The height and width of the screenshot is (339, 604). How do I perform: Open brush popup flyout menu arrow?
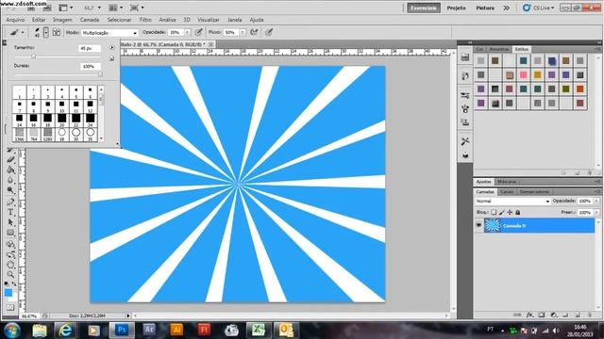[x=111, y=48]
